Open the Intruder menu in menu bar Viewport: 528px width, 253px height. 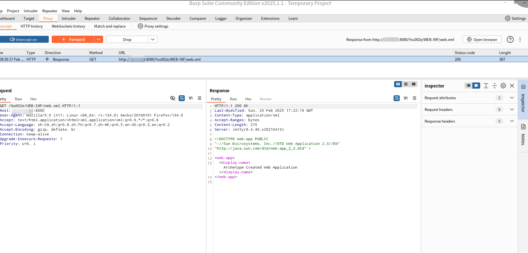31,11
